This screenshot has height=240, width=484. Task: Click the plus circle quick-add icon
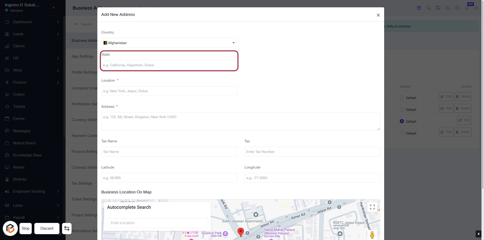[x=457, y=8]
